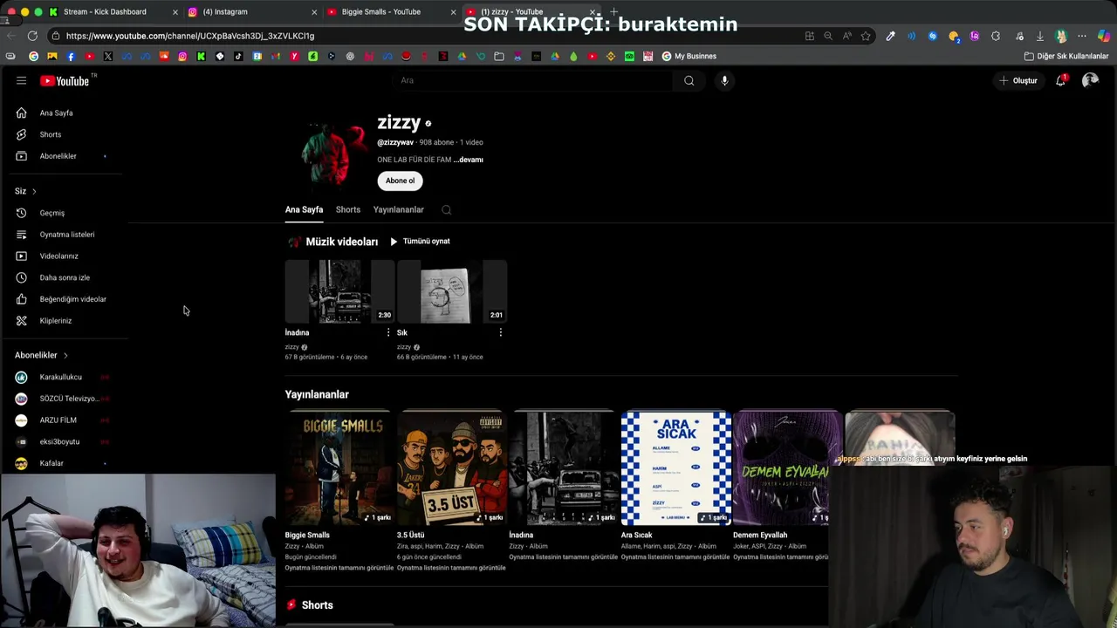Screen dimensions: 1117x628
Task: Open more options for İnadına video
Action: pyautogui.click(x=388, y=332)
